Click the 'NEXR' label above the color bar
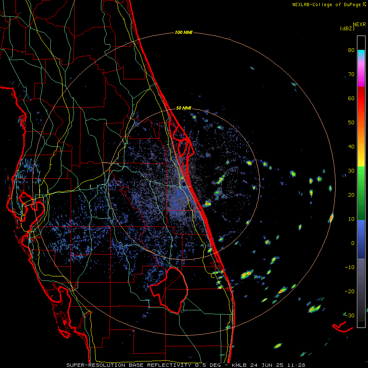368x368 pixels. tap(359, 25)
